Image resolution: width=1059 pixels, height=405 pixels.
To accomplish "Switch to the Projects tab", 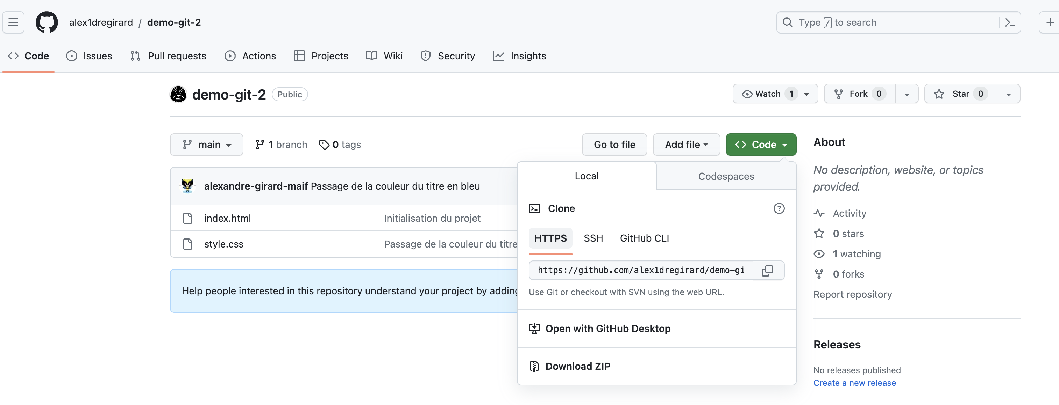I will [x=321, y=56].
